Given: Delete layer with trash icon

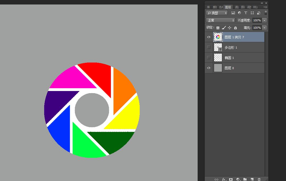Looking at the screenshot, I should pyautogui.click(x=259, y=179).
